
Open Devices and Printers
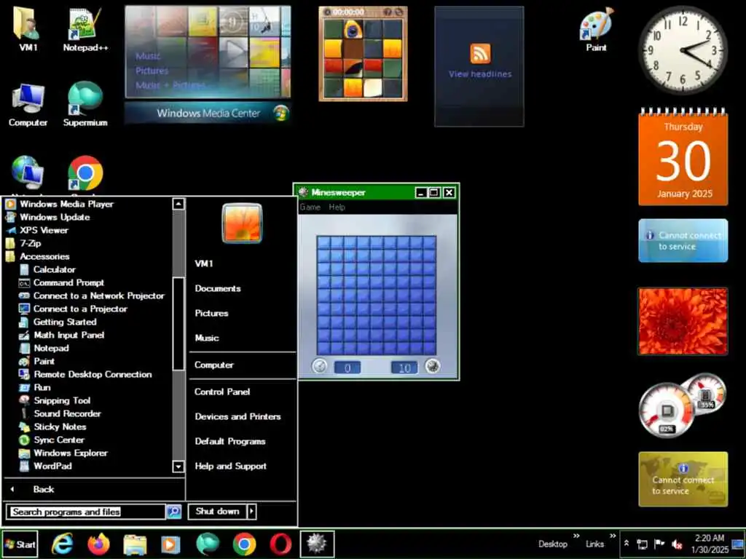point(238,416)
